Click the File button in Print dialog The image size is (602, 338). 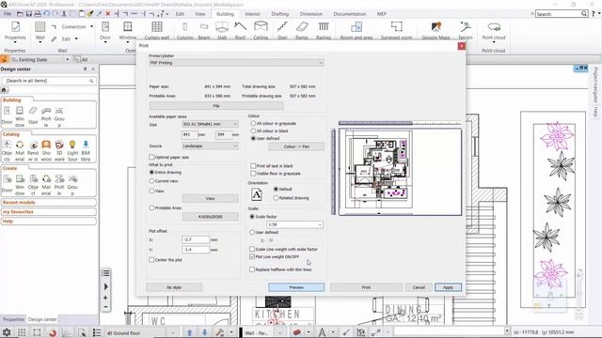click(x=216, y=106)
